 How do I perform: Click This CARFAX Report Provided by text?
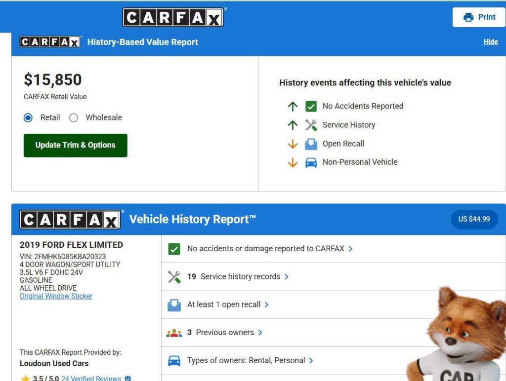point(70,352)
